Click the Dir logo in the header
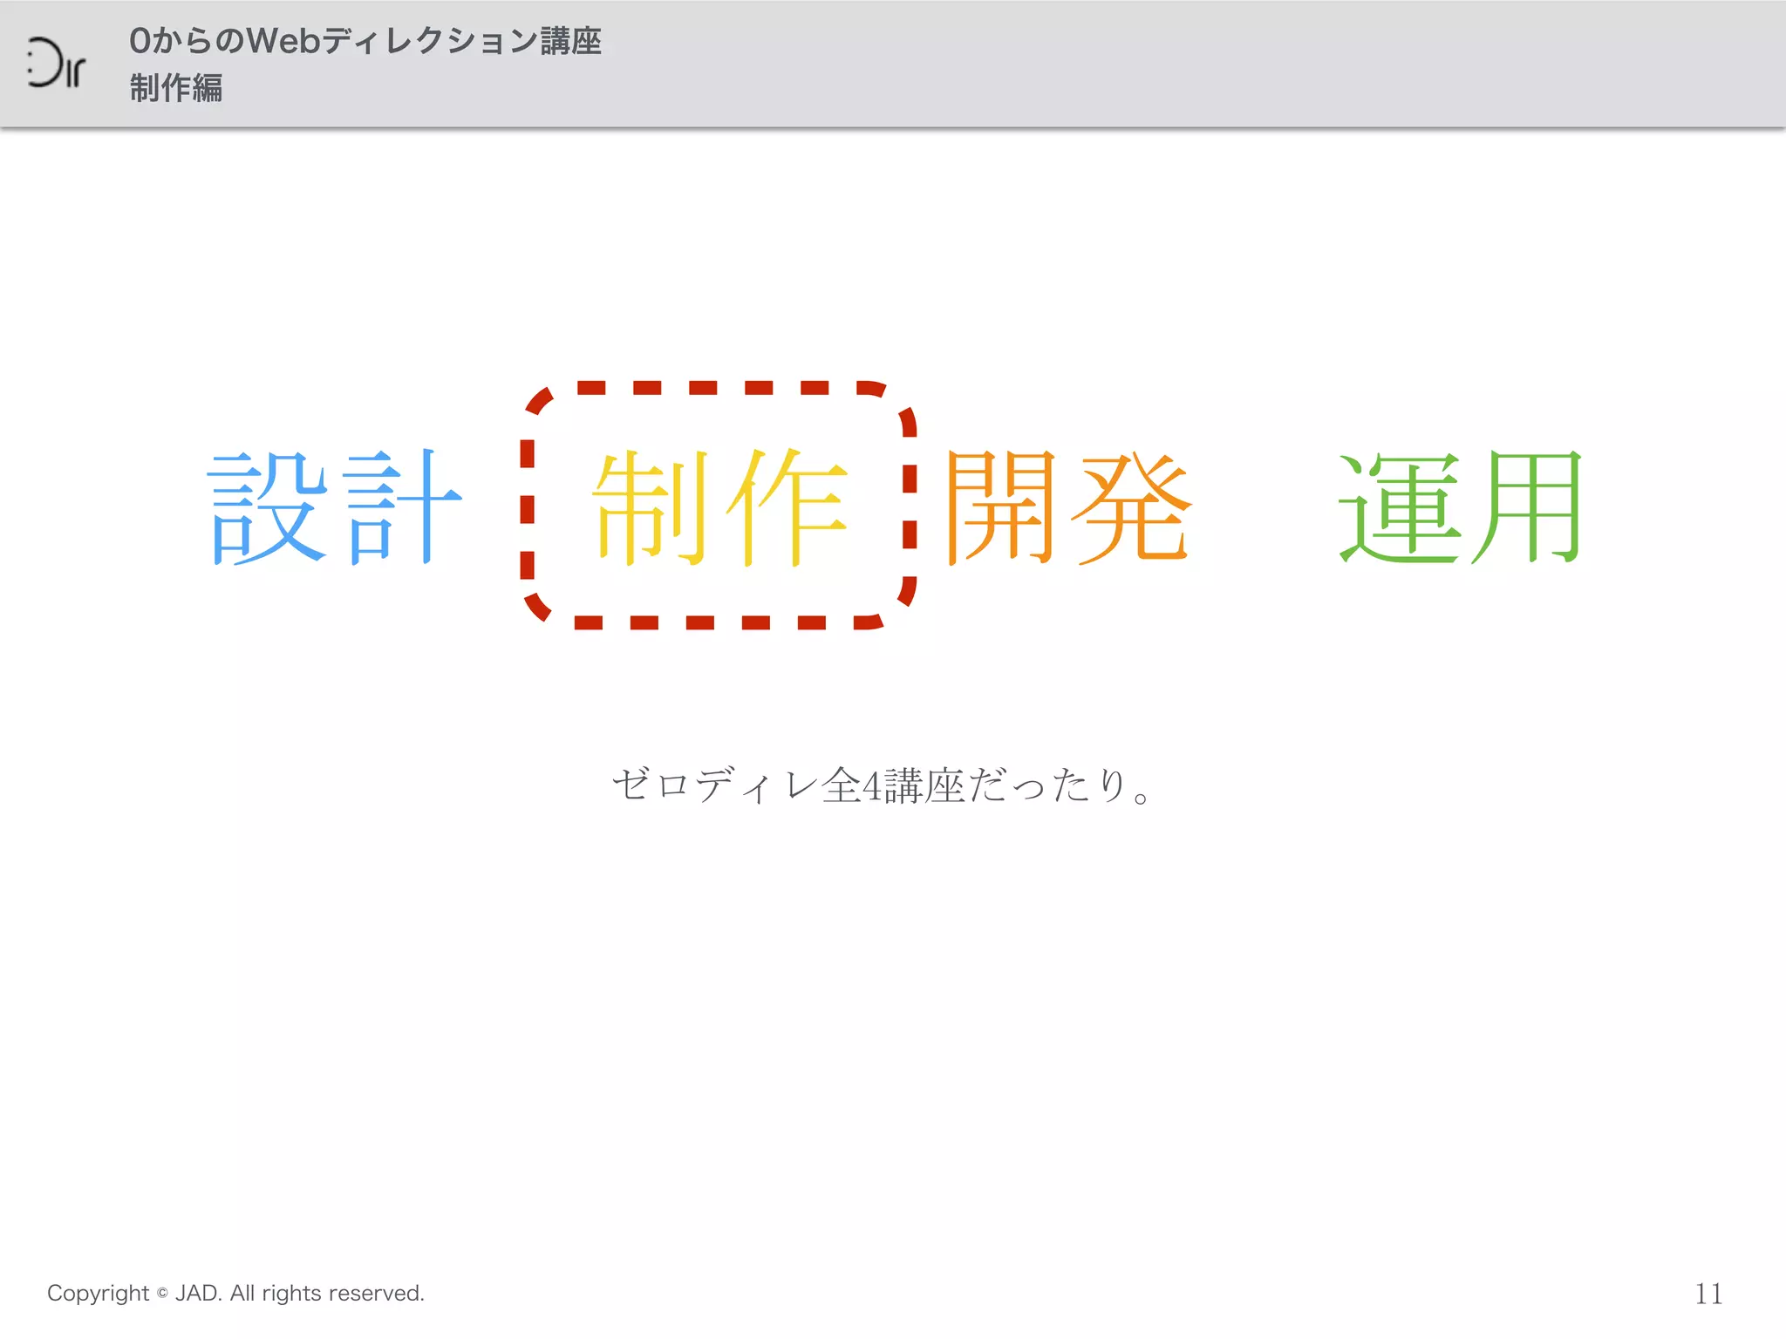 click(56, 63)
